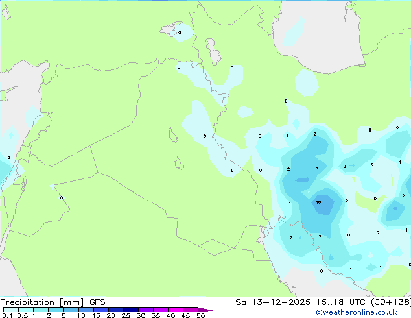Click the 2–5 mm legend swatch
The height and width of the screenshot is (318, 411).
(x=56, y=310)
